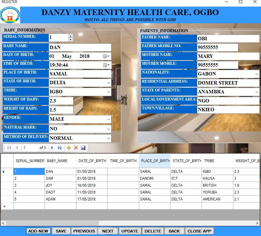261x236 pixels.
Task: Click the Father Name field
Action: point(228,39)
